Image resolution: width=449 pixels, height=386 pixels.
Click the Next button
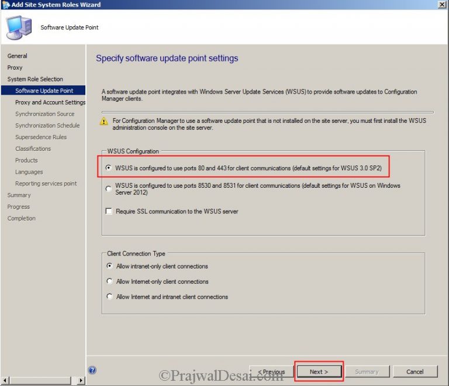tap(319, 371)
